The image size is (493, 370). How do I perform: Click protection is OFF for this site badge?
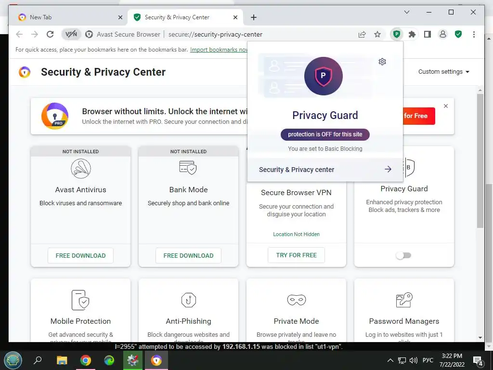(x=325, y=134)
